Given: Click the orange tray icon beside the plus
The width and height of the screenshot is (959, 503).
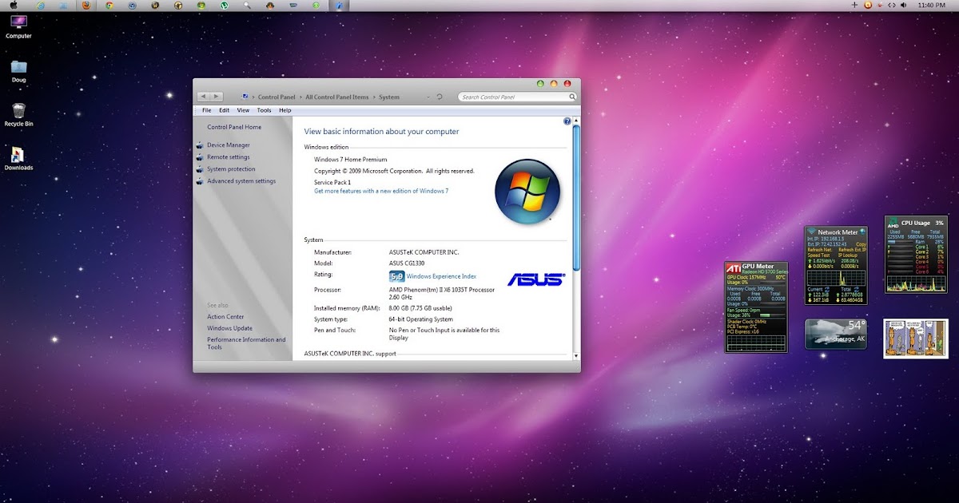Looking at the screenshot, I should pyautogui.click(x=868, y=5).
